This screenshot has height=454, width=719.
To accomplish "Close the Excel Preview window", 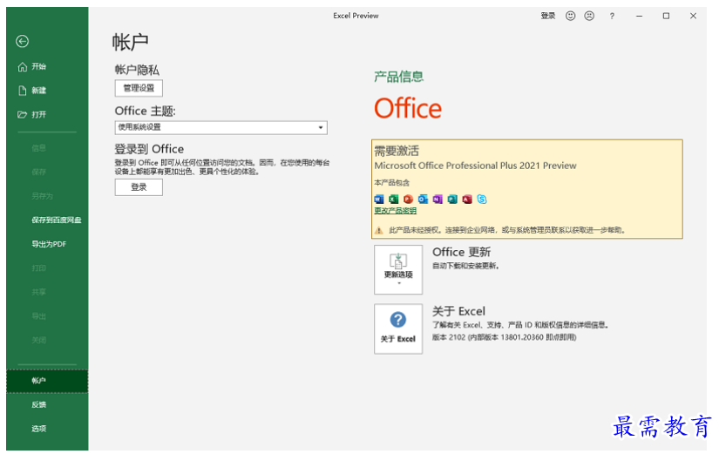I will point(694,16).
